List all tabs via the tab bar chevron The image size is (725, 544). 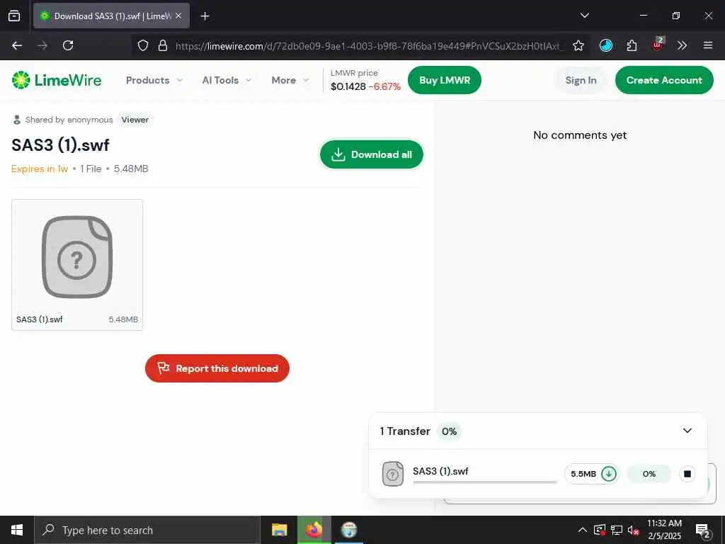coord(584,16)
